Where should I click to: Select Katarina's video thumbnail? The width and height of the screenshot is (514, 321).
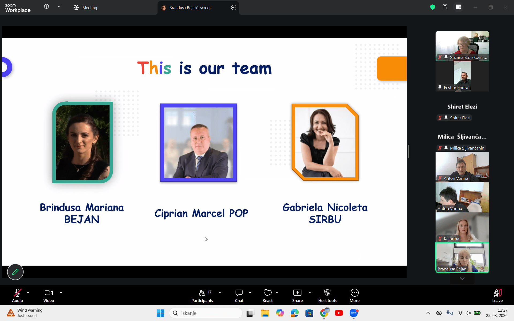point(462,227)
